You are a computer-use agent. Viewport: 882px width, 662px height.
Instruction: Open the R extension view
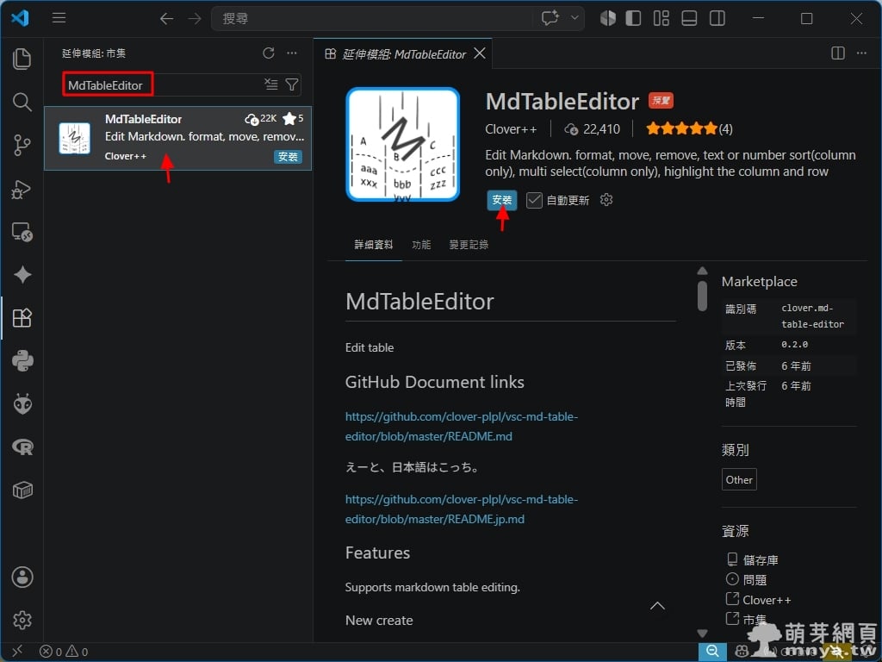coord(22,447)
